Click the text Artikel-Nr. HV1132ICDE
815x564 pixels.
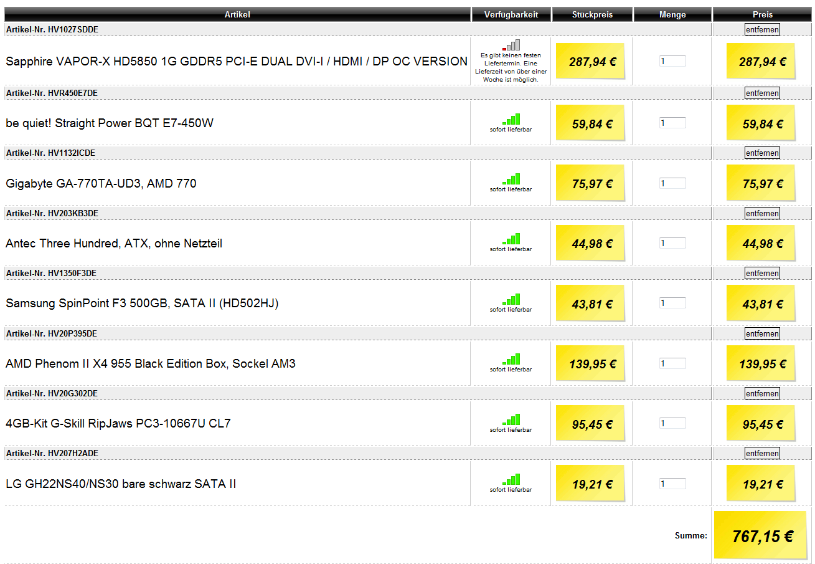tap(50, 153)
